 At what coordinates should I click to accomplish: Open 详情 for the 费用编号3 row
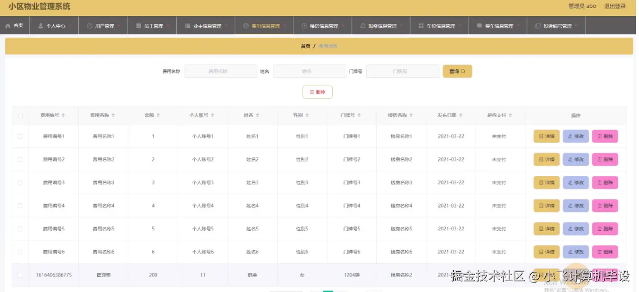pos(546,182)
